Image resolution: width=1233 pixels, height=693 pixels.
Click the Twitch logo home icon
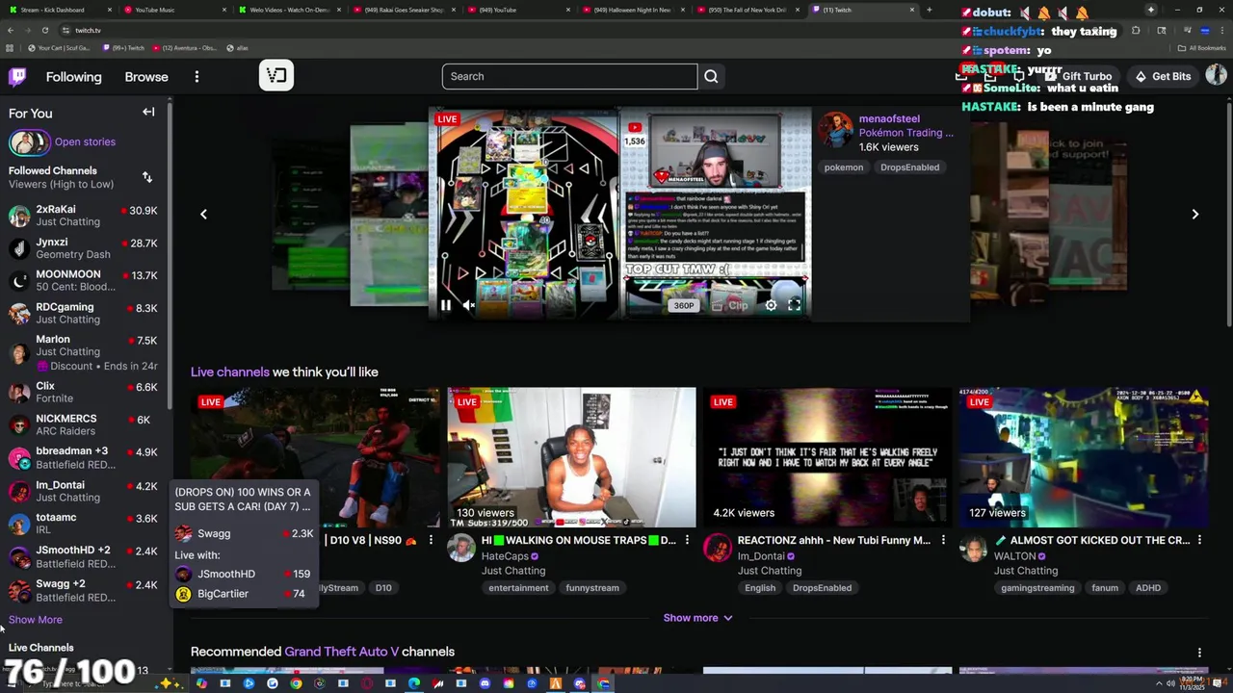pos(17,77)
